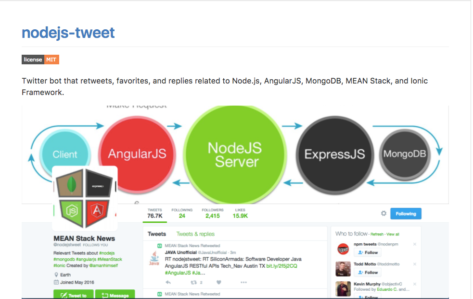Viewport: 473px width, 299px height.
Task: Follow Todd Motto account
Action: point(368,273)
